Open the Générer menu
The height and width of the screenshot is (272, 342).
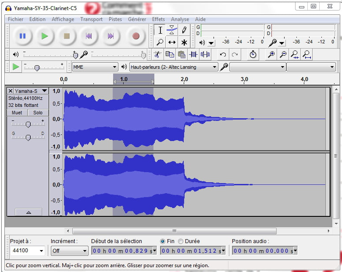coord(137,19)
